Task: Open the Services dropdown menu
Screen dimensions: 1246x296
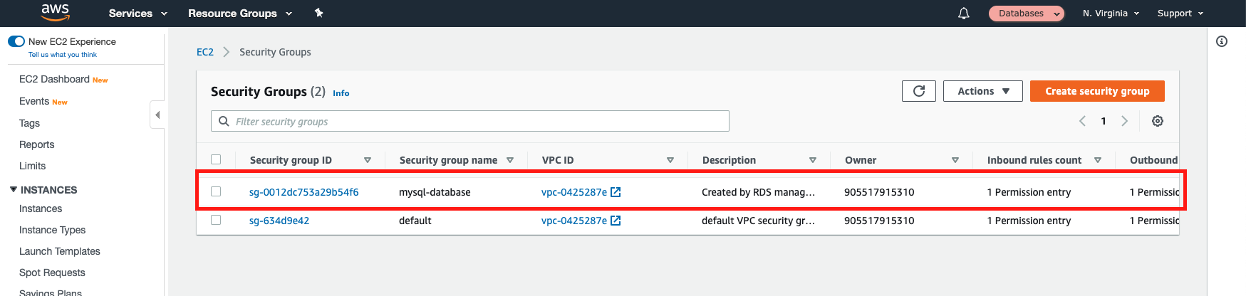Action: click(x=137, y=13)
